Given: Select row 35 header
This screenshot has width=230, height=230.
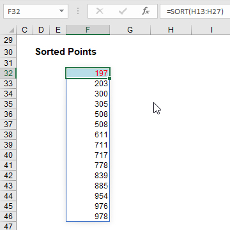Looking at the screenshot, I should pyautogui.click(x=8, y=104).
